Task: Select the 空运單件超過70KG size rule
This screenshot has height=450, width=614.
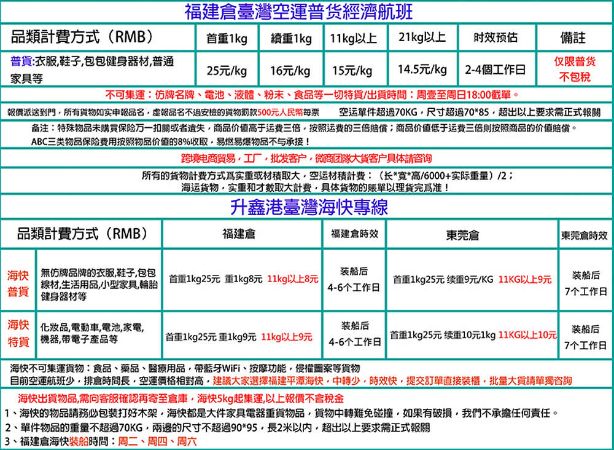Action: [x=470, y=113]
